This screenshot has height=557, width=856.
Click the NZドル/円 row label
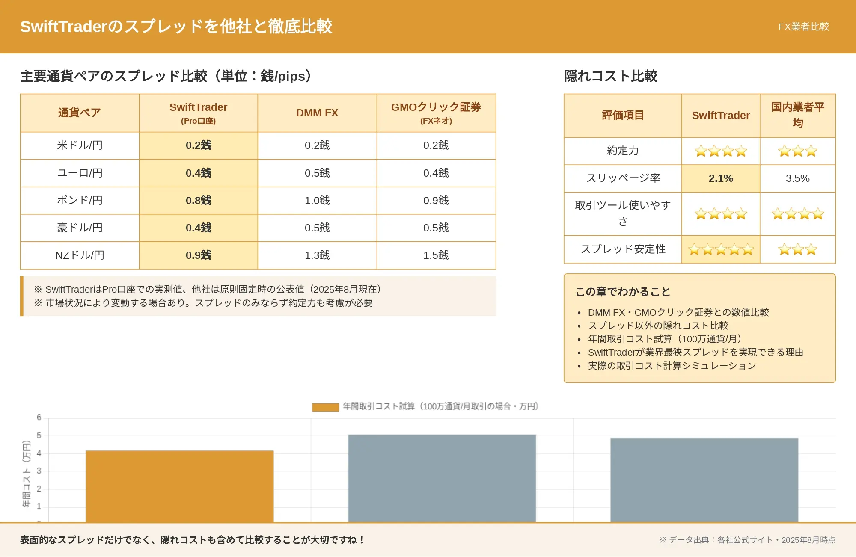80,255
